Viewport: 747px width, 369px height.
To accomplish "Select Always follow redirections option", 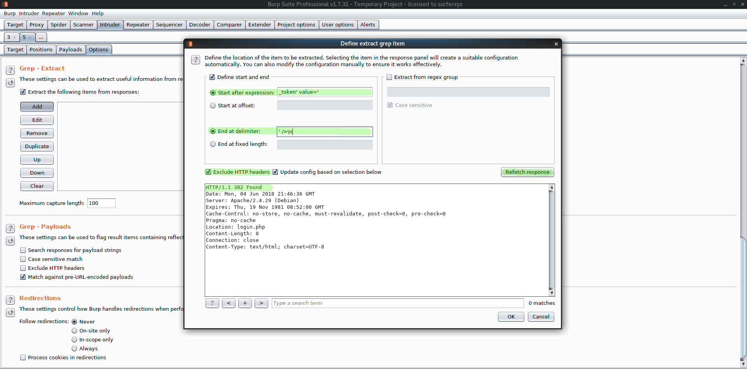I will click(x=74, y=348).
